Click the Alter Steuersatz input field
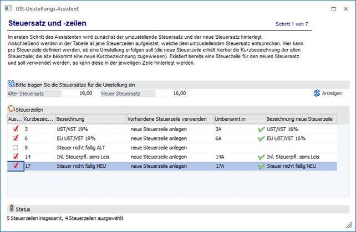 tap(77, 94)
